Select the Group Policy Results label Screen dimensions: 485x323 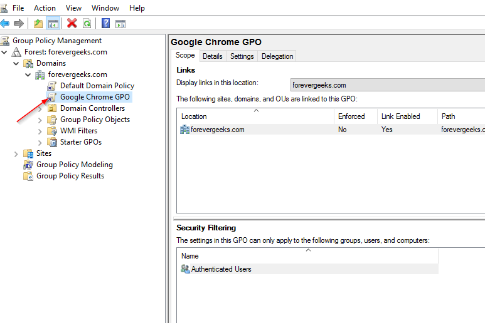70,176
